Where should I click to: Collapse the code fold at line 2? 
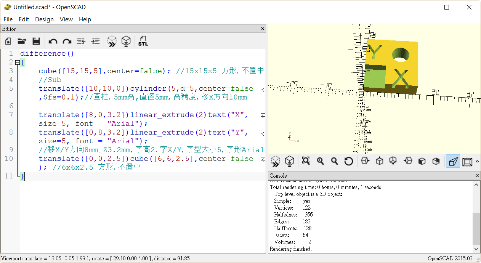click(17, 62)
